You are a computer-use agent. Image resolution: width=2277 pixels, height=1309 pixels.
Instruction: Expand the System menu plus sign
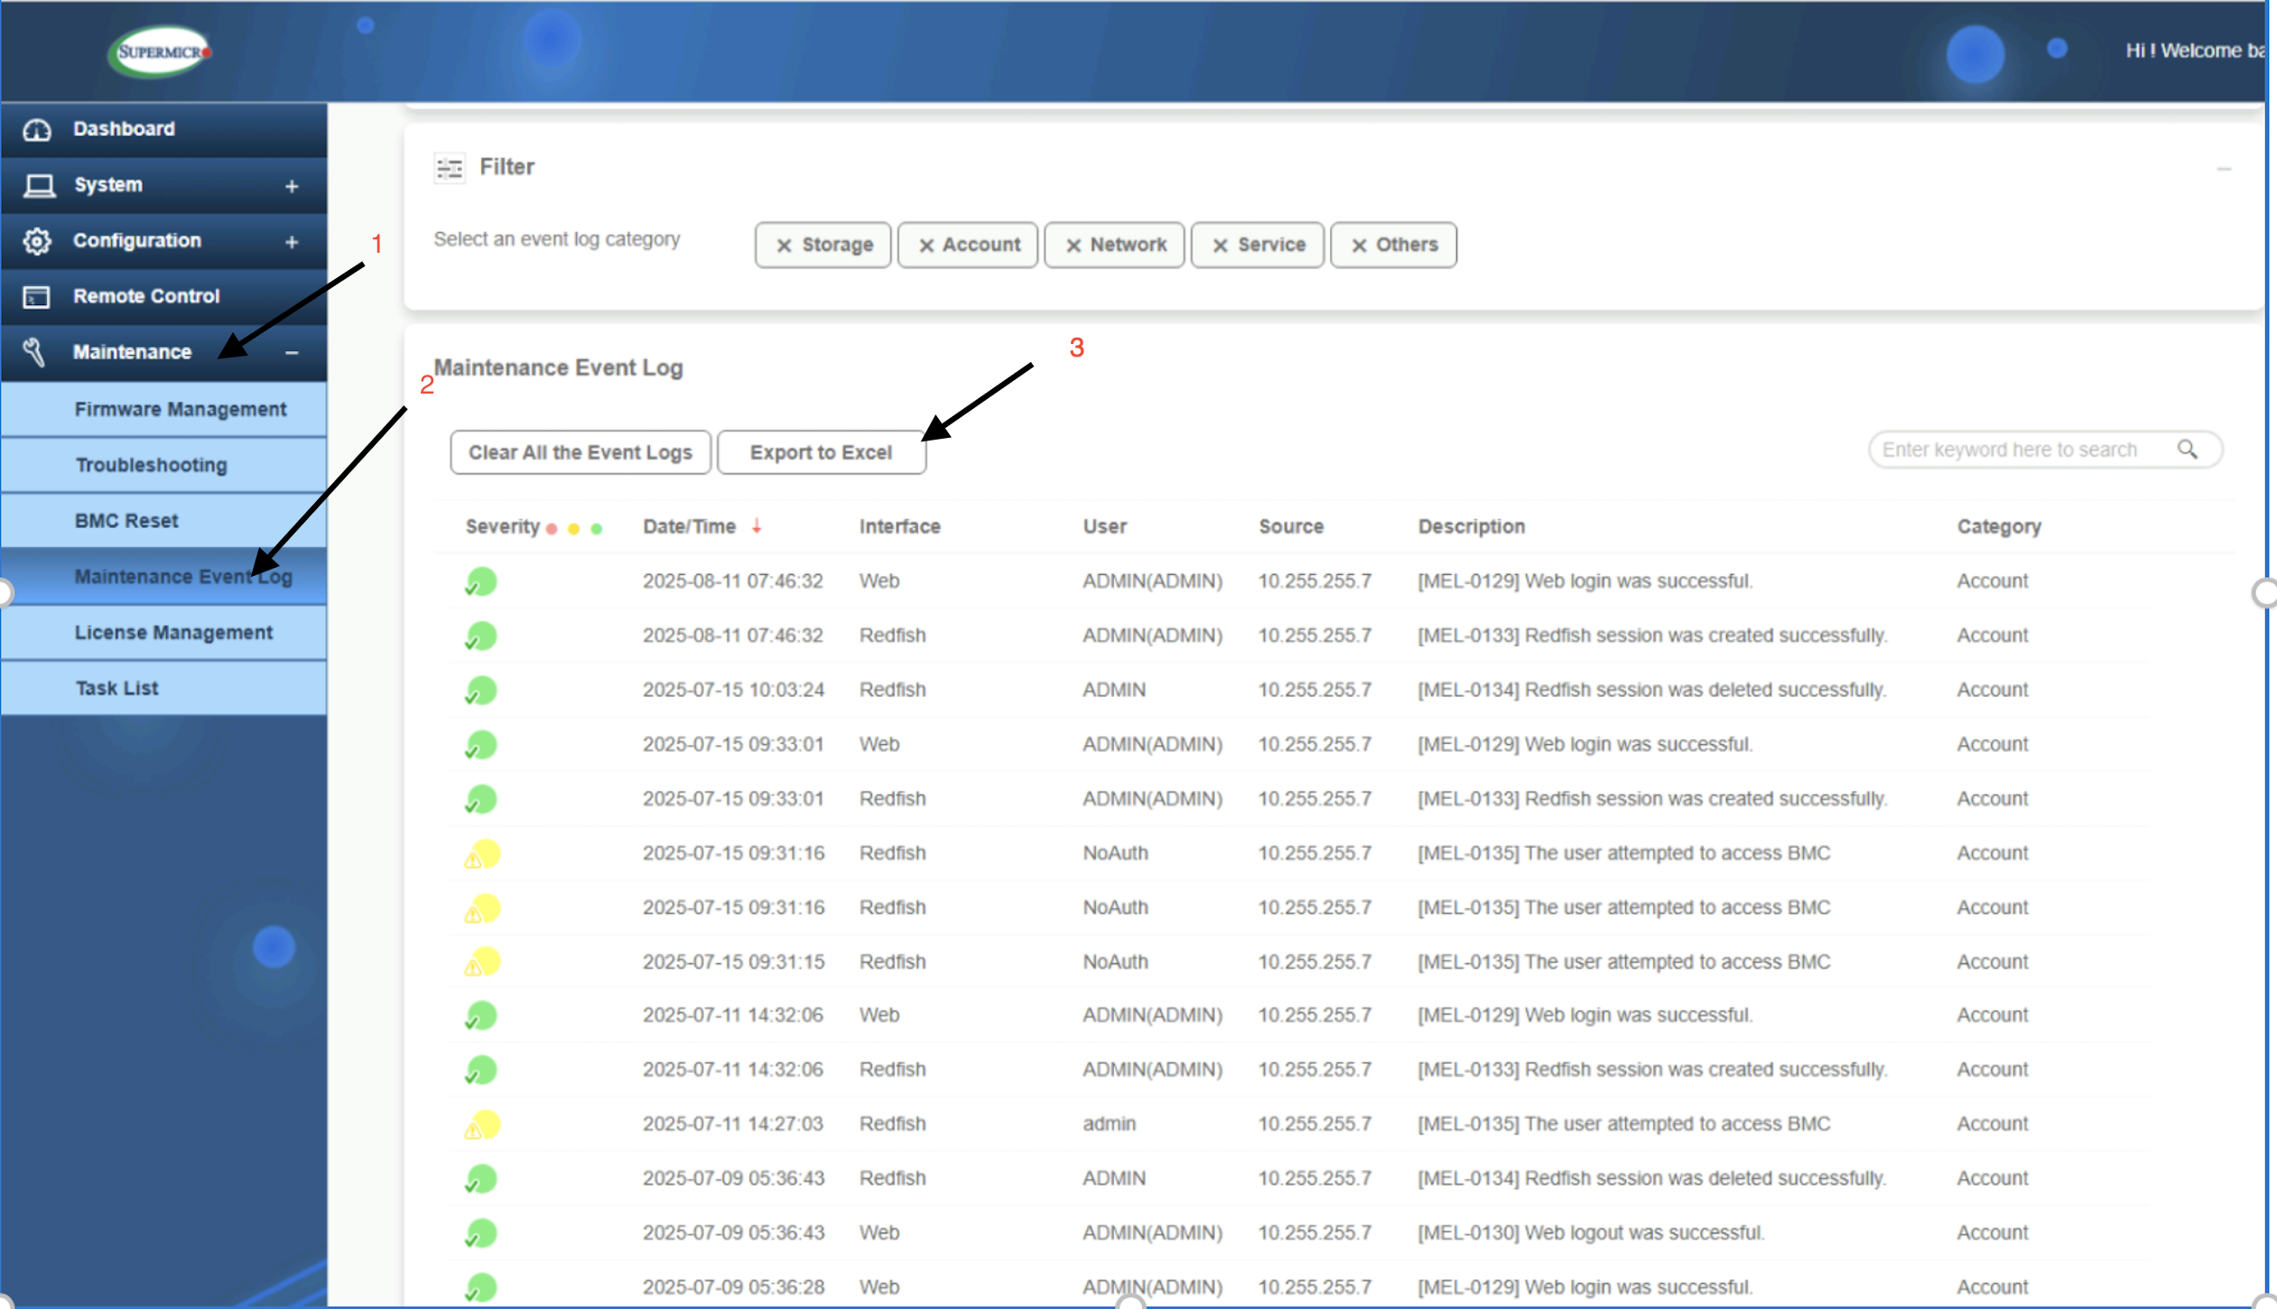pyautogui.click(x=292, y=186)
